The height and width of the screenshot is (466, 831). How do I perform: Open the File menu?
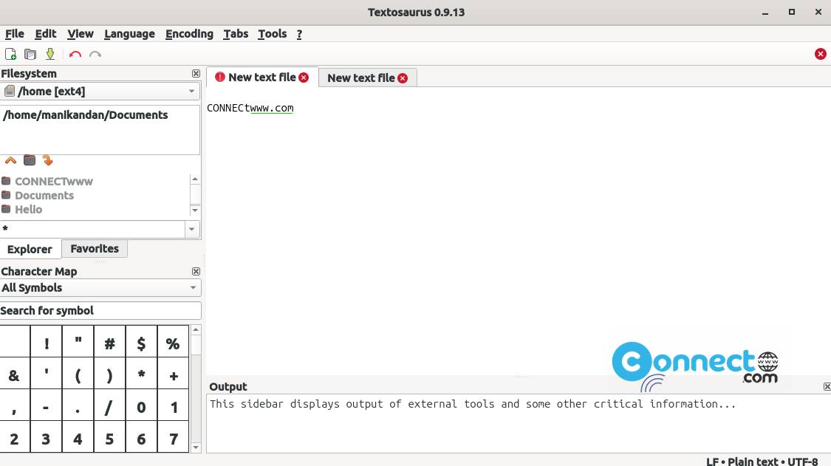tap(15, 34)
